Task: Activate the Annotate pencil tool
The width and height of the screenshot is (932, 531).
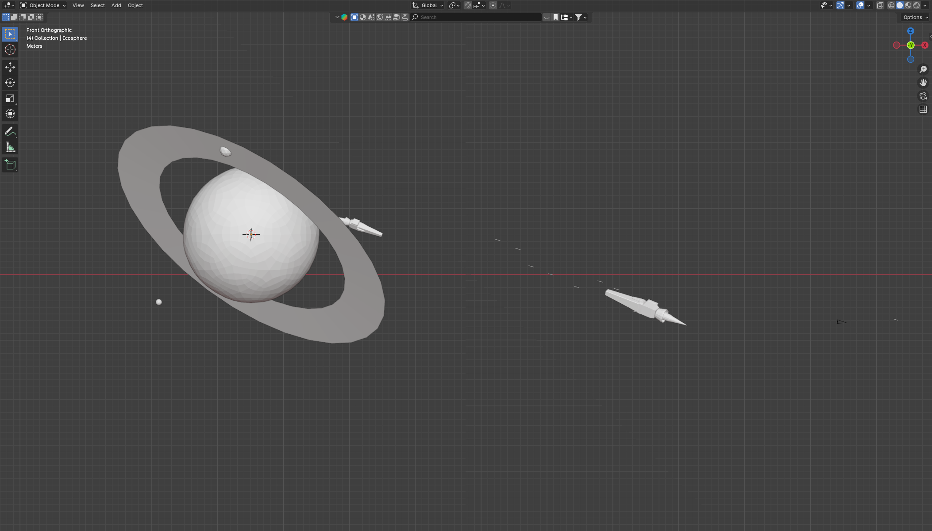Action: tap(10, 131)
